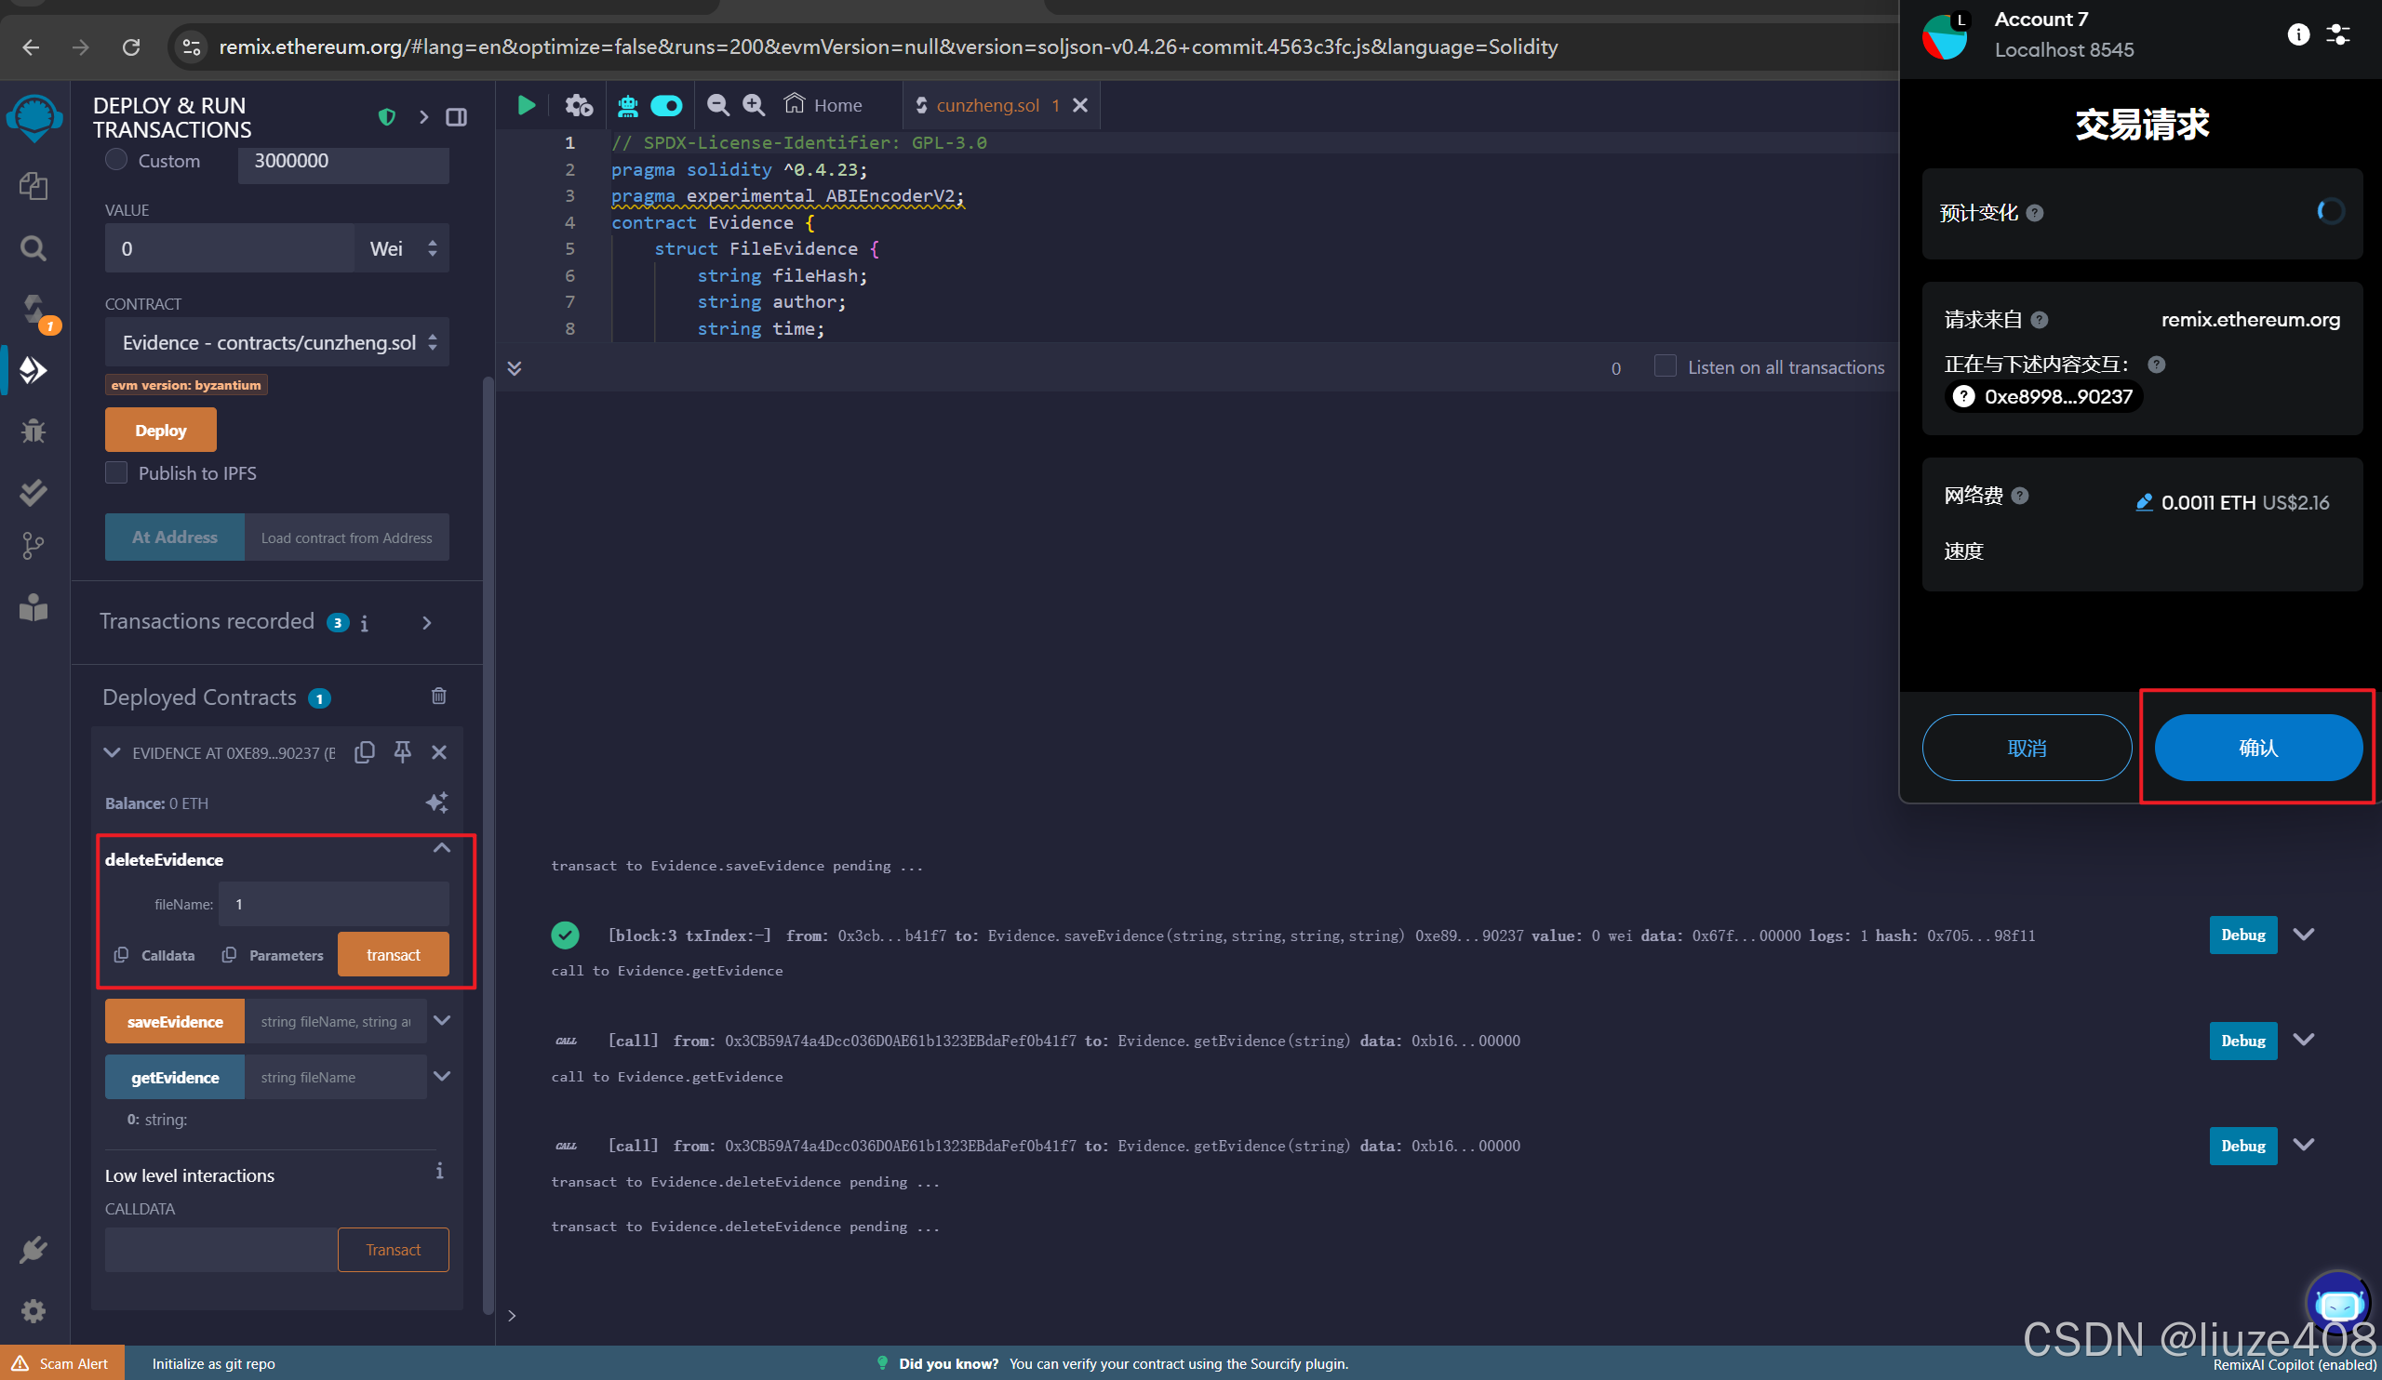Expand the saveEvidence function parameters

[x=441, y=1021]
